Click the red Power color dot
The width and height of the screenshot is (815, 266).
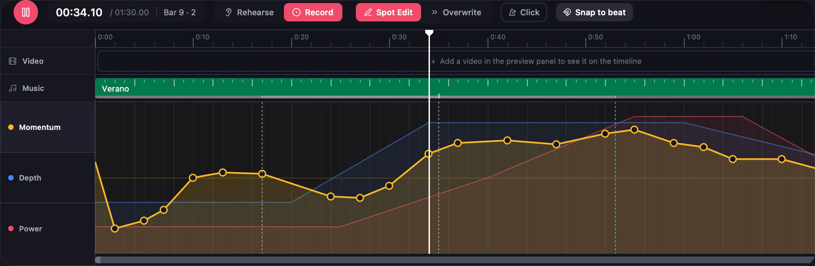(x=11, y=229)
